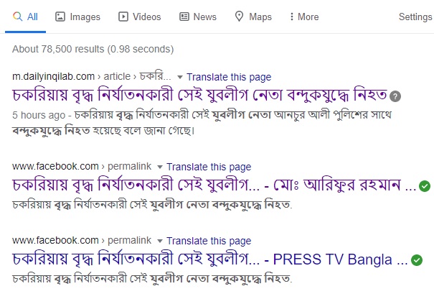The image size is (434, 299).
Task: Click the search magnifier icon beside All
Action: [17, 17]
